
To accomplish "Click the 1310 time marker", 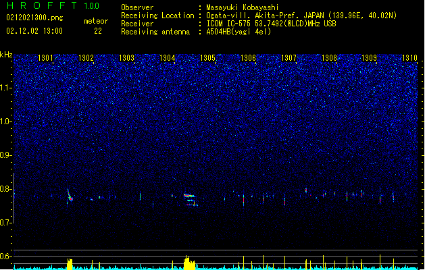I will click(410, 57).
